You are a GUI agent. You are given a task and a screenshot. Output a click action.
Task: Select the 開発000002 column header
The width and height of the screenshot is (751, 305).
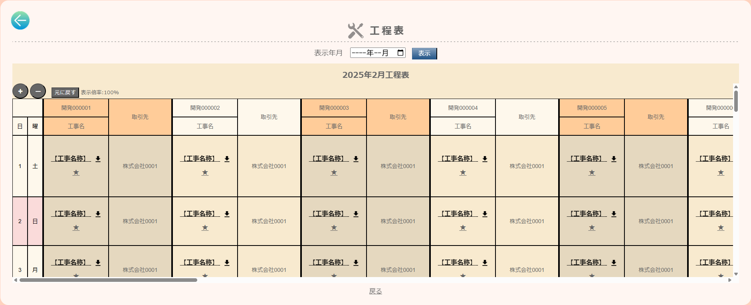pyautogui.click(x=205, y=108)
